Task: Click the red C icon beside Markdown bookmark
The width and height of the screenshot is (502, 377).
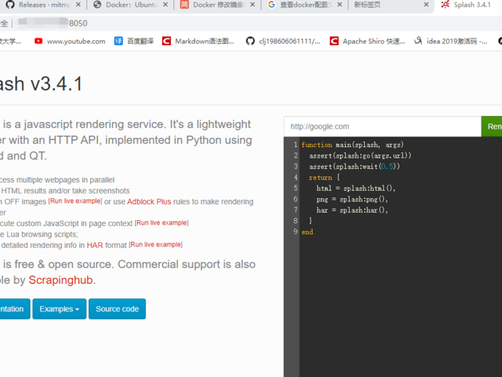Action: [166, 41]
